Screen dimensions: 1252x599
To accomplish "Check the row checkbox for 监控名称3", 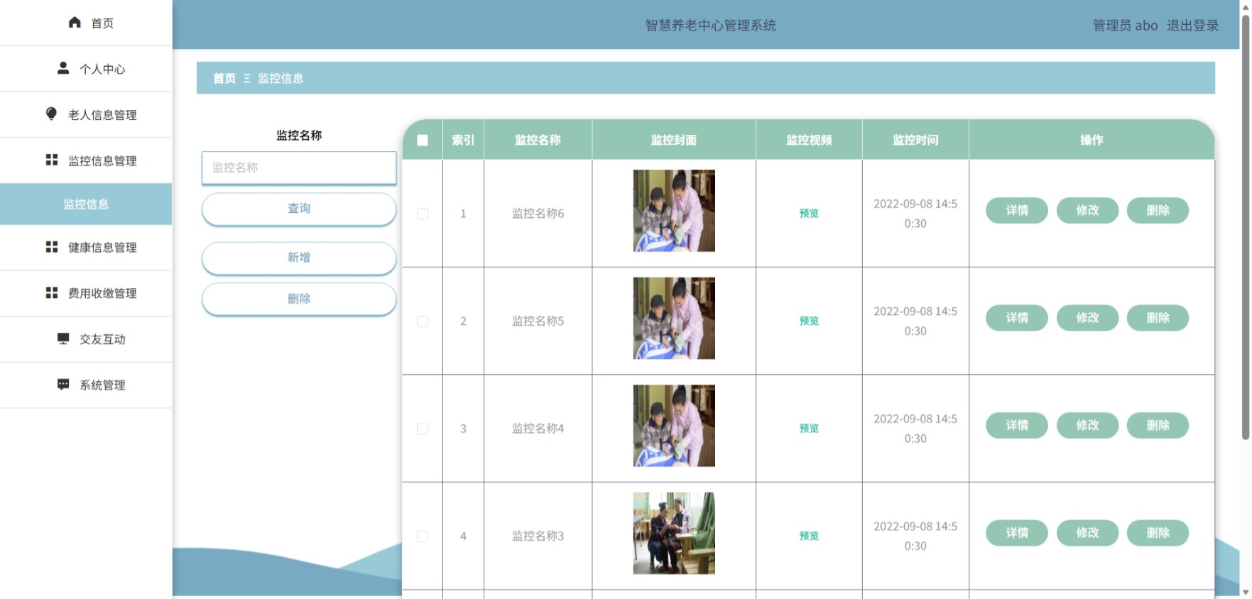I will [423, 537].
